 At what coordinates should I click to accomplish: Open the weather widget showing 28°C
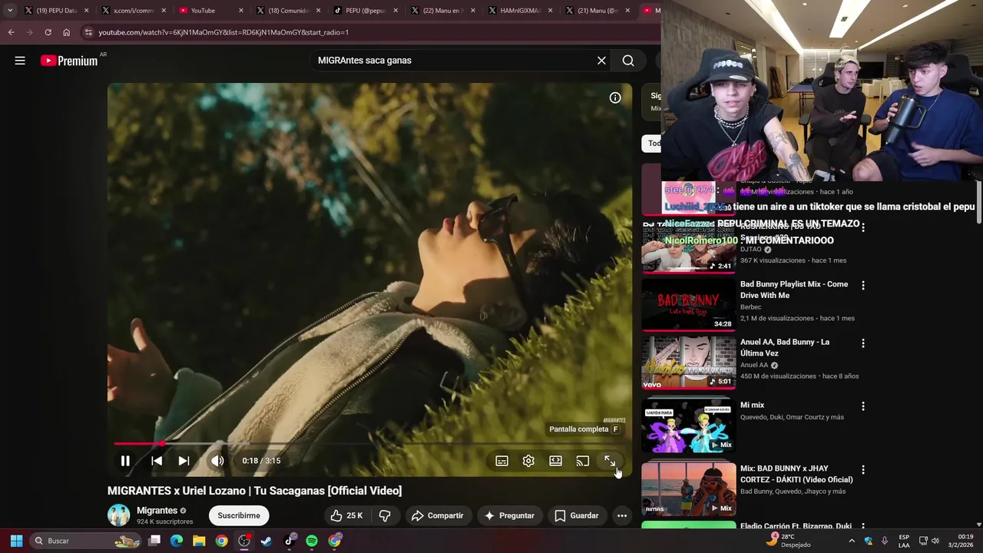click(x=789, y=541)
